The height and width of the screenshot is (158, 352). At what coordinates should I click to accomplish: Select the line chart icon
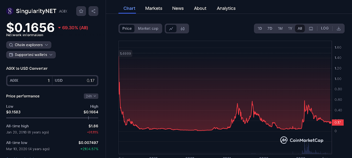point(171,28)
